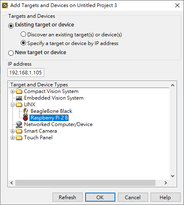Select Existing target or device radio button
Image resolution: width=184 pixels, height=205 pixels.
click(11, 26)
